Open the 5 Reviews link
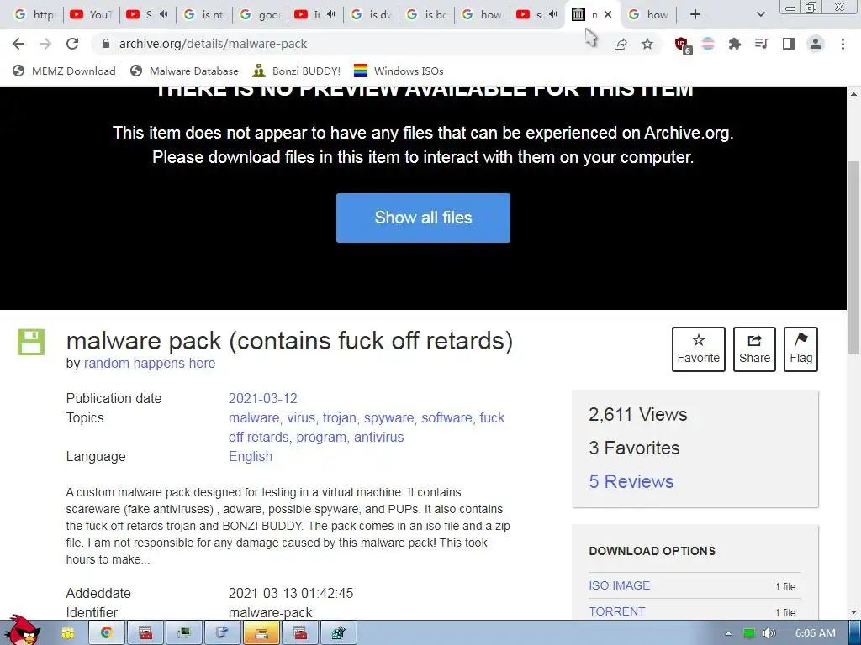861x645 pixels. click(631, 481)
